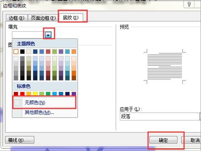This screenshot has height=151, width=201.
Task: Choose lightest blue tint under dark blue column
Action: point(35,59)
